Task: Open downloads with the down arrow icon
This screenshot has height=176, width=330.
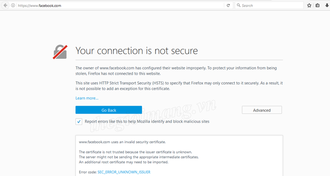Action: pos(327,6)
